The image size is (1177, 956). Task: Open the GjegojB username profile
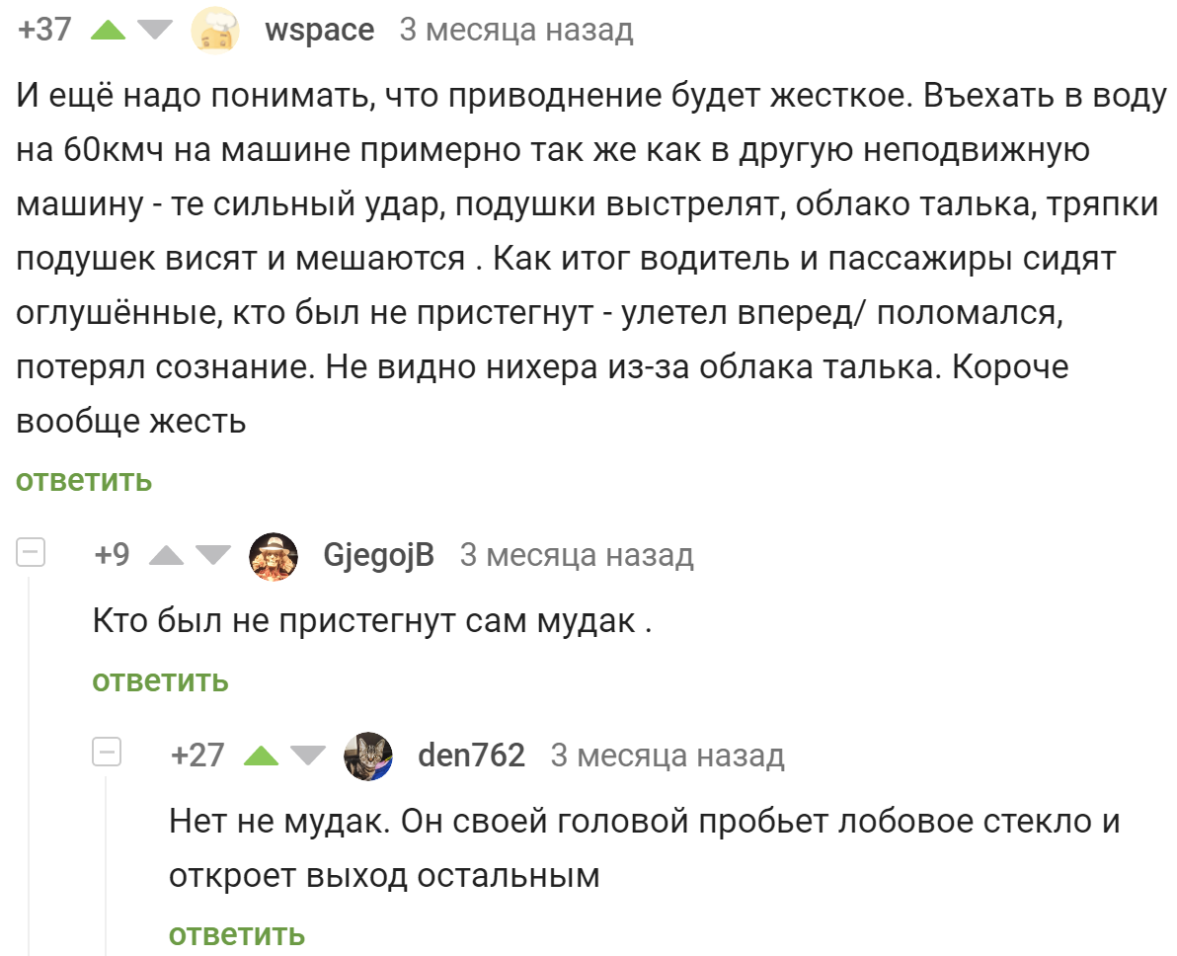pyautogui.click(x=378, y=556)
